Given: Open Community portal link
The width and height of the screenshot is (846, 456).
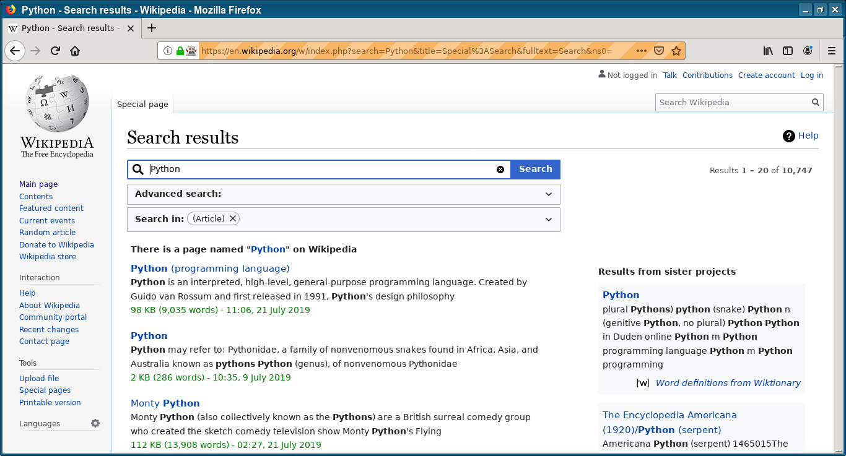Looking at the screenshot, I should (x=53, y=317).
